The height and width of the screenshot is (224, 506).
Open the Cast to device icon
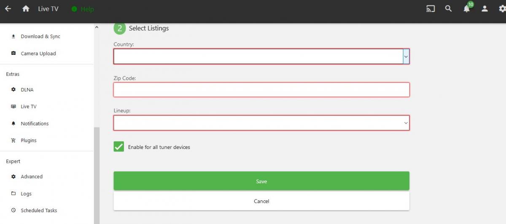pos(431,8)
